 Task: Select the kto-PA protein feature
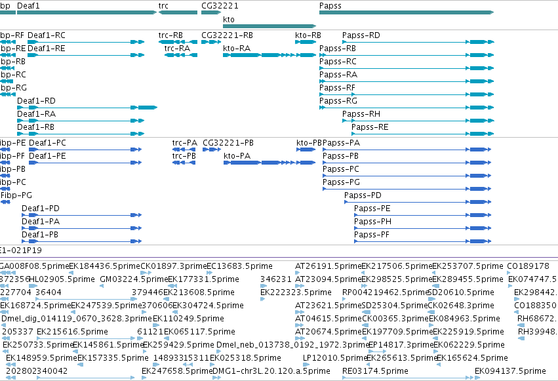point(269,163)
